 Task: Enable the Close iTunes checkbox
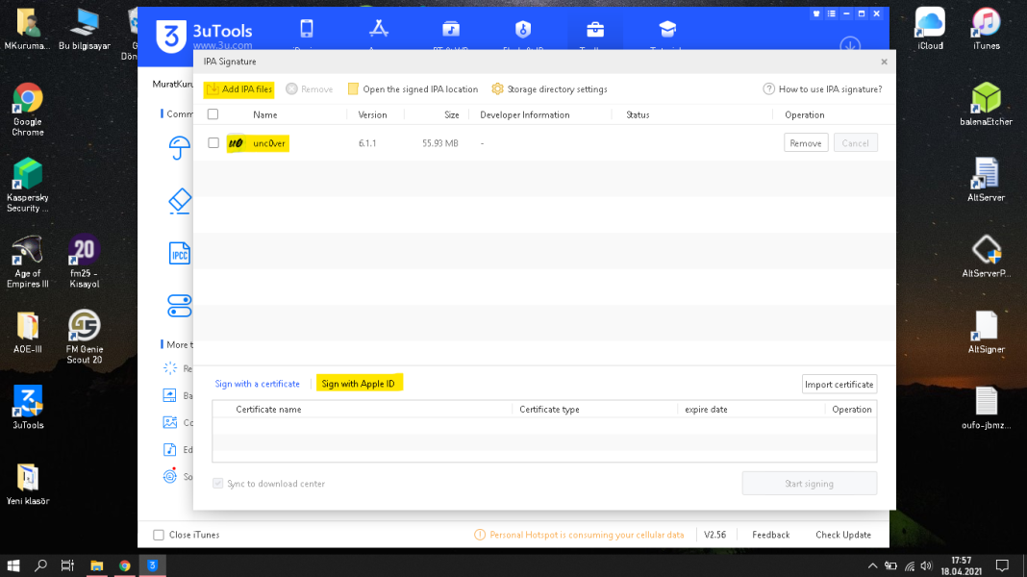[159, 535]
